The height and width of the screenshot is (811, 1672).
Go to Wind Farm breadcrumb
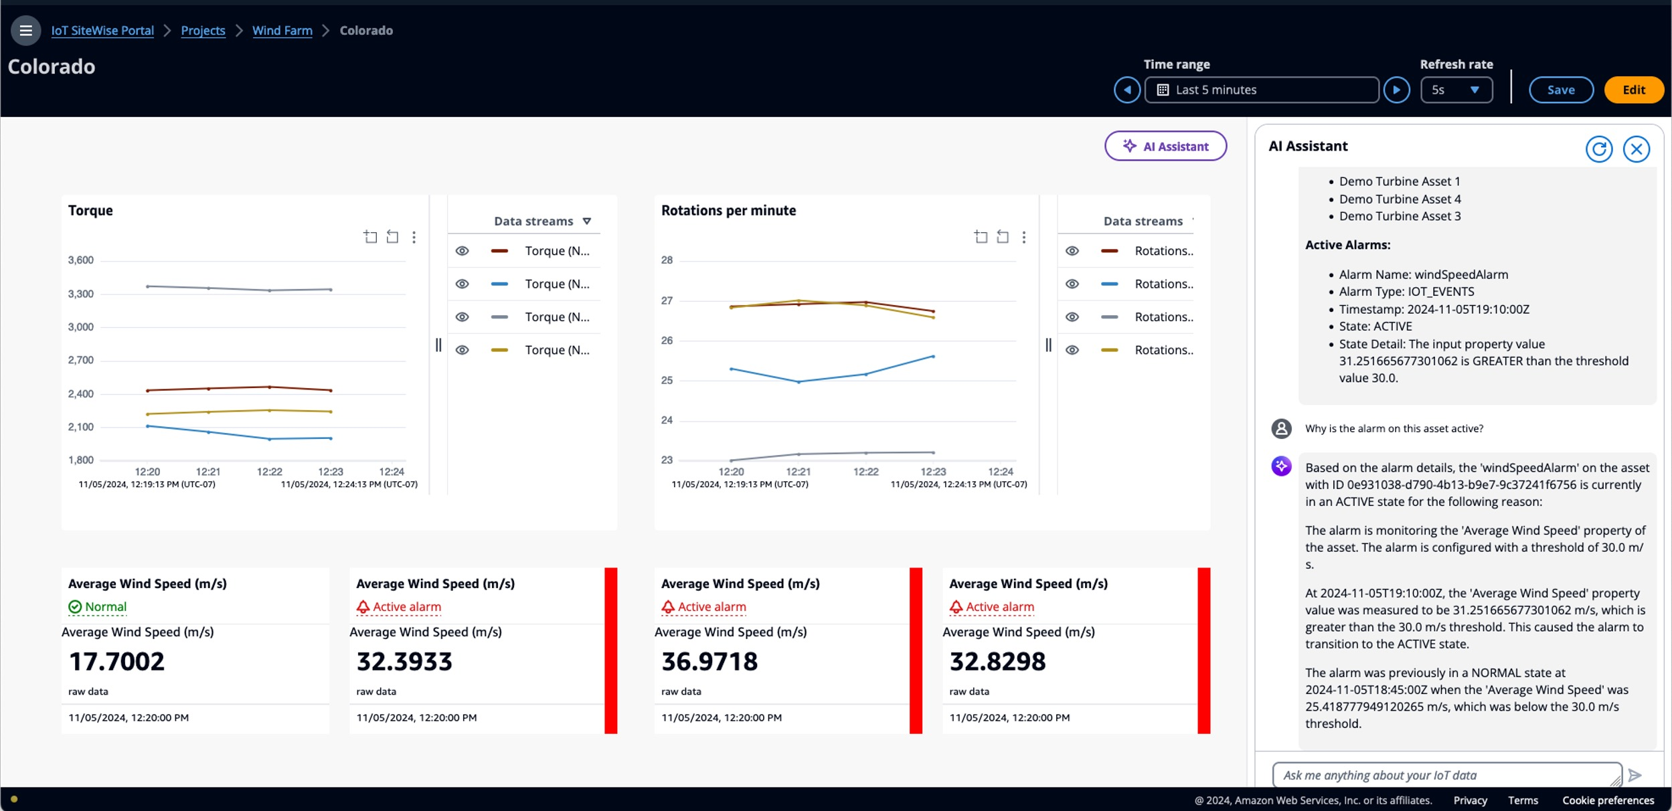pyautogui.click(x=282, y=31)
